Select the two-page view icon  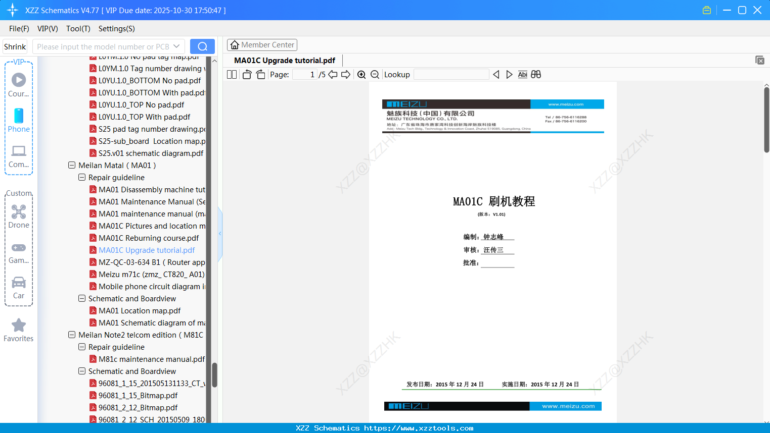(231, 74)
